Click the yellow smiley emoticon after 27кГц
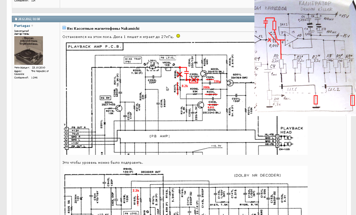This screenshot has height=215, width=356. 178,36
